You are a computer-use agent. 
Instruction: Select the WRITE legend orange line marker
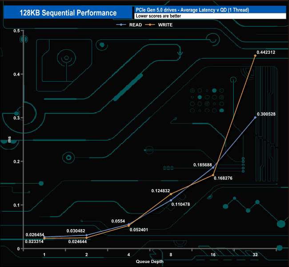click(x=150, y=25)
